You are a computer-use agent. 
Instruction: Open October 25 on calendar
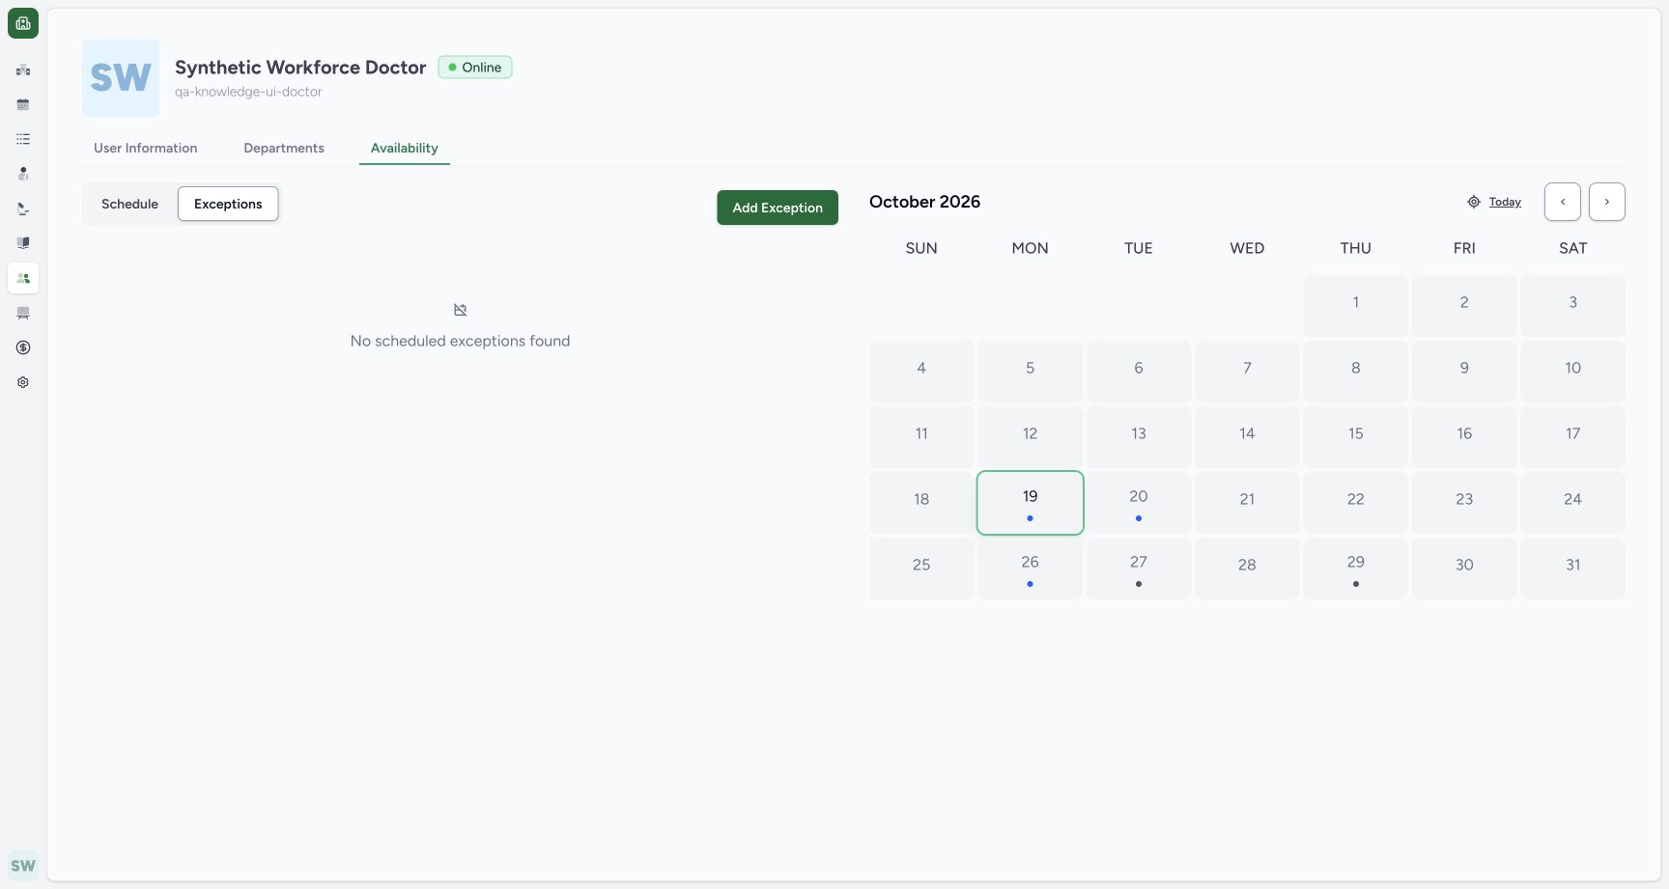[x=921, y=569]
